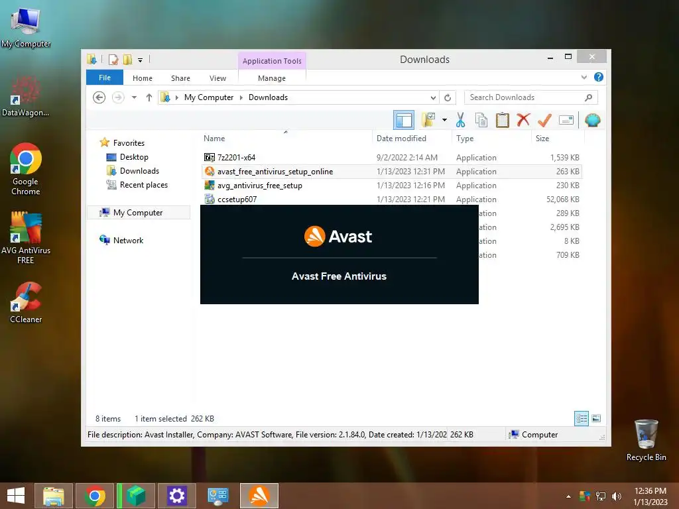Click the Classic Shell settings icon
This screenshot has width=679, height=509.
(x=592, y=120)
